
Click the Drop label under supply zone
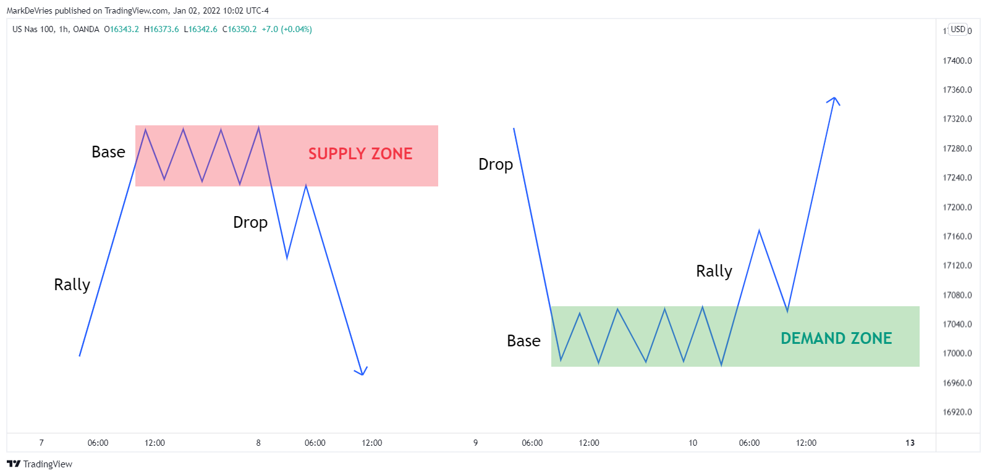click(x=250, y=222)
